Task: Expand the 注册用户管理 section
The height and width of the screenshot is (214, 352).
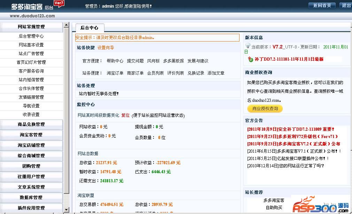Action: 31,176
